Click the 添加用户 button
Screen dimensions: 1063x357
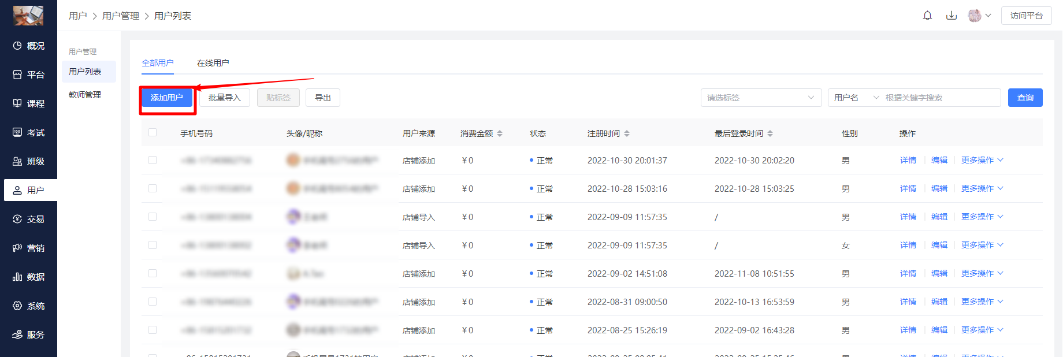pyautogui.click(x=167, y=98)
